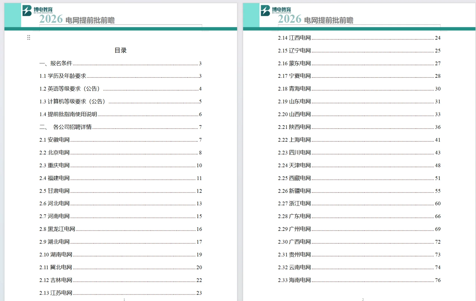Viewport: 476px width, 301px height.
Task: Open 2.32 云南电网 entry
Action: [359, 267]
